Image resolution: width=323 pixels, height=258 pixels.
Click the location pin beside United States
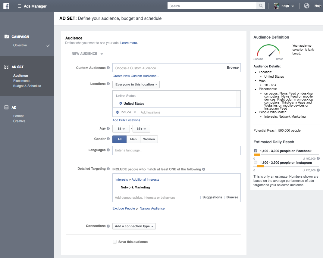(x=121, y=104)
